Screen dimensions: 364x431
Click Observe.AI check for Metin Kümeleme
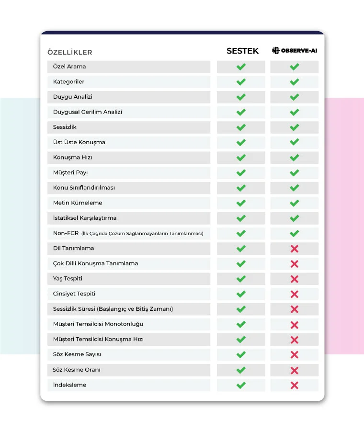coord(295,203)
